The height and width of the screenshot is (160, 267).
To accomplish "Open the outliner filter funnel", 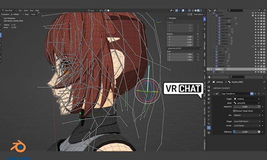I will tap(259, 11).
